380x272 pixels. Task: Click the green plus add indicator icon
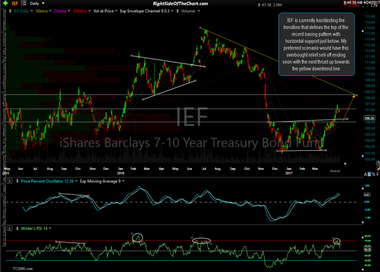pyautogui.click(x=5, y=4)
